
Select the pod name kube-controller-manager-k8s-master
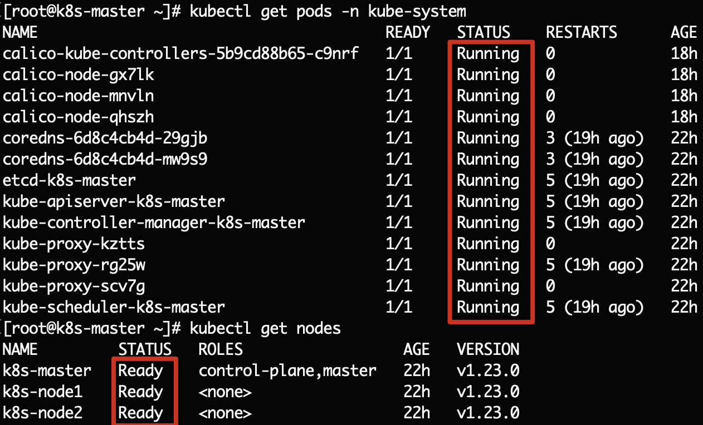154,223
